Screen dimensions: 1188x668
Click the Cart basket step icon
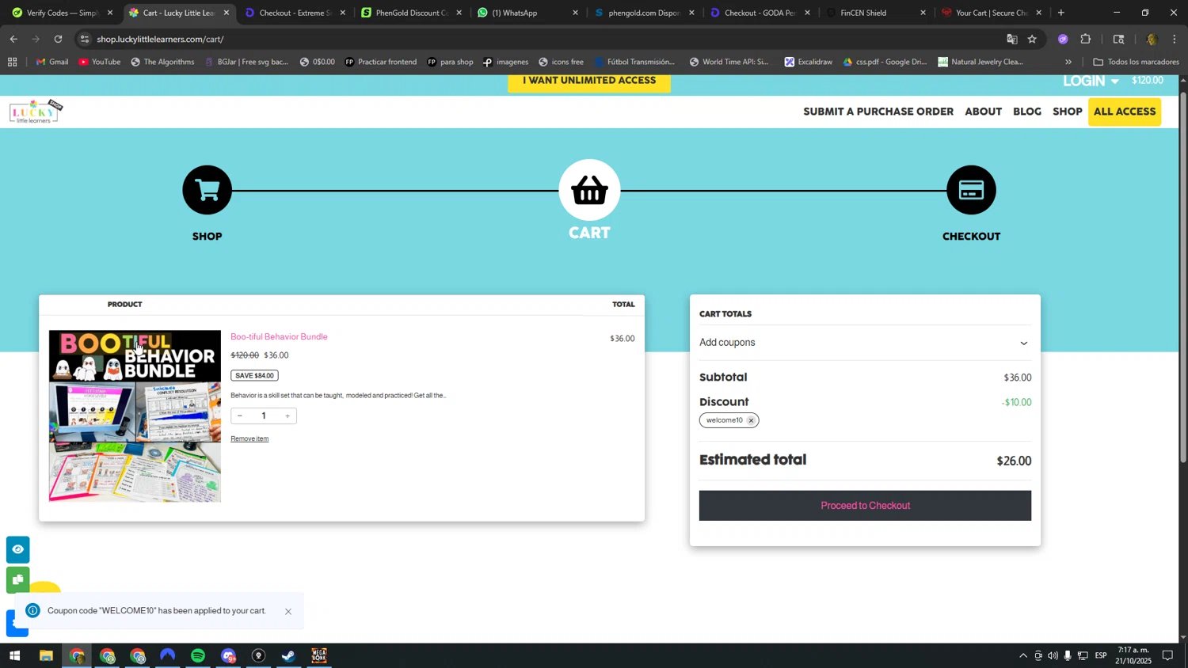(x=589, y=190)
